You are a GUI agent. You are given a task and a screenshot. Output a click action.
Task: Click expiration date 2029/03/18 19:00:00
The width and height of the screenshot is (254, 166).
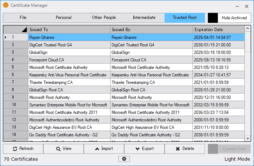pos(219,52)
